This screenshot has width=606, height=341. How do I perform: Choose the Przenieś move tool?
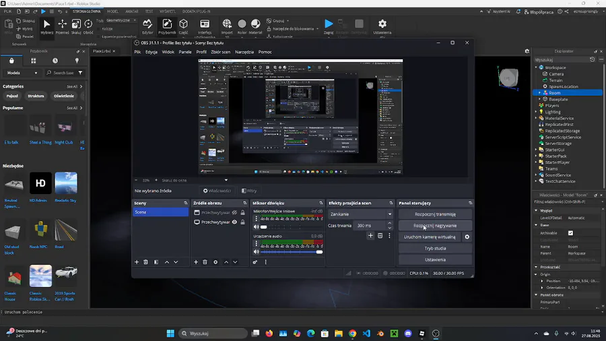pos(62,27)
